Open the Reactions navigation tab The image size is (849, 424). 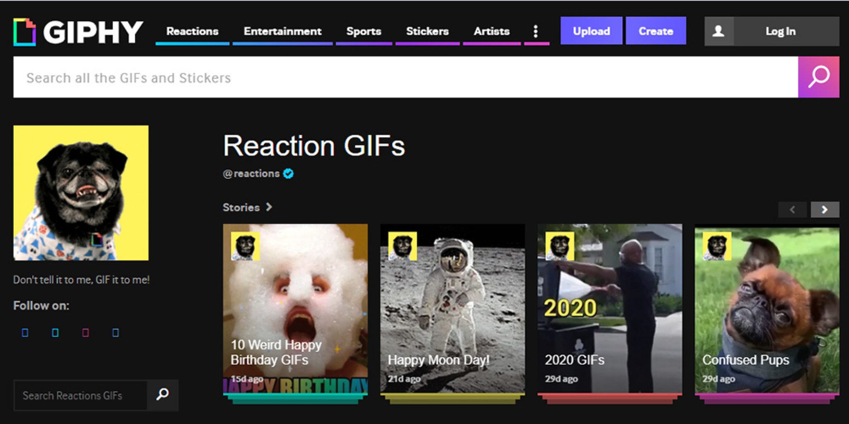click(192, 31)
